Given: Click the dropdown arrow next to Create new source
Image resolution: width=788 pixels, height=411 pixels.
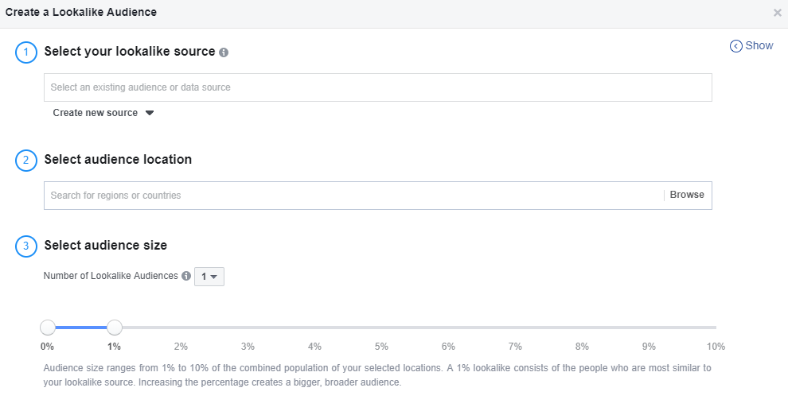Looking at the screenshot, I should point(150,113).
